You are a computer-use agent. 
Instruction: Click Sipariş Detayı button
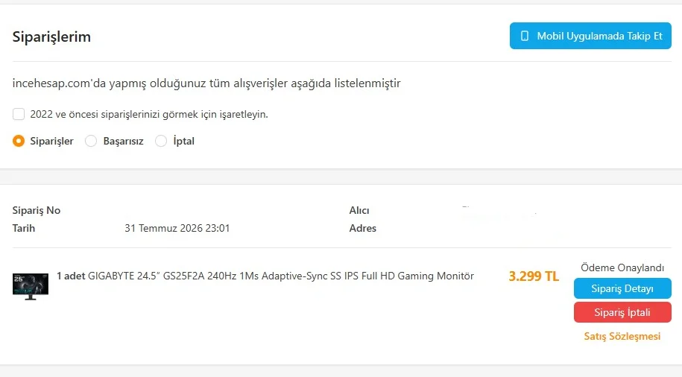click(x=622, y=288)
